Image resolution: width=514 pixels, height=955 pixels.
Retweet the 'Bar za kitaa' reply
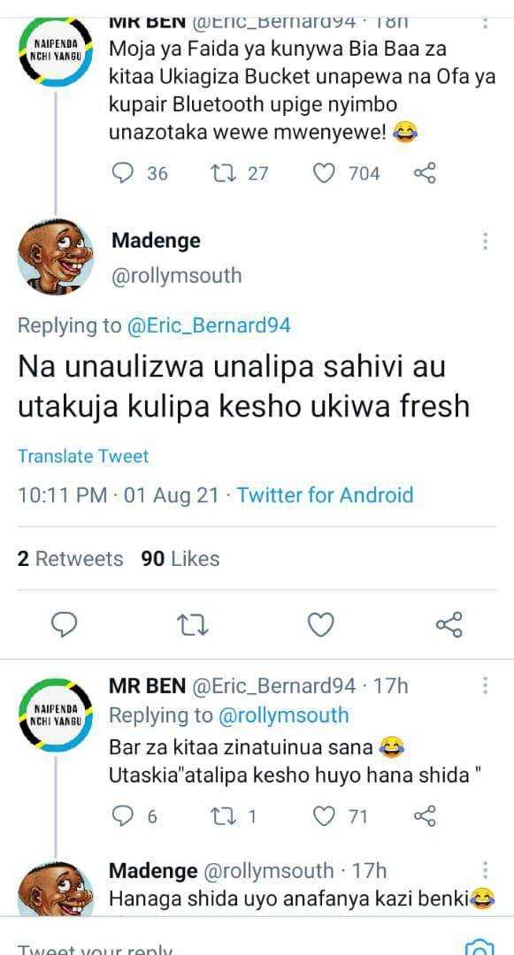pos(234,816)
